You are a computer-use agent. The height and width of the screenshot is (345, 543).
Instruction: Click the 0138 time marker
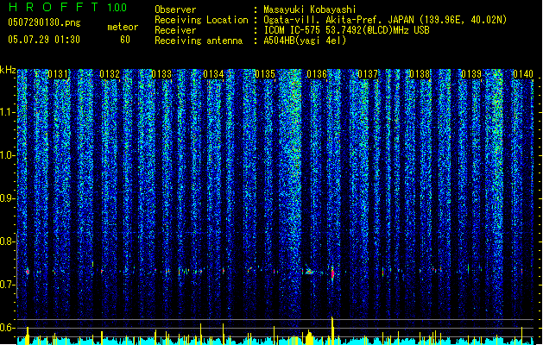tap(420, 74)
